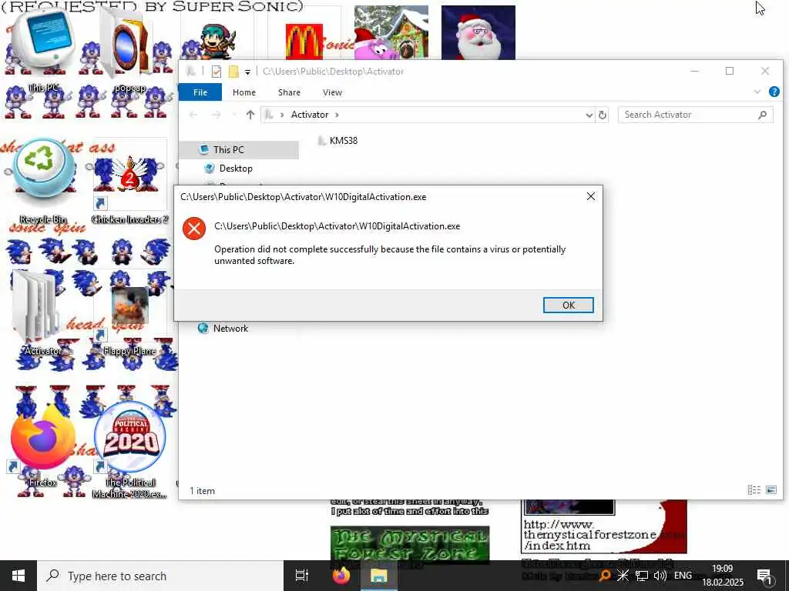Open the Activator folder on desktop
The image size is (789, 591).
43,312
